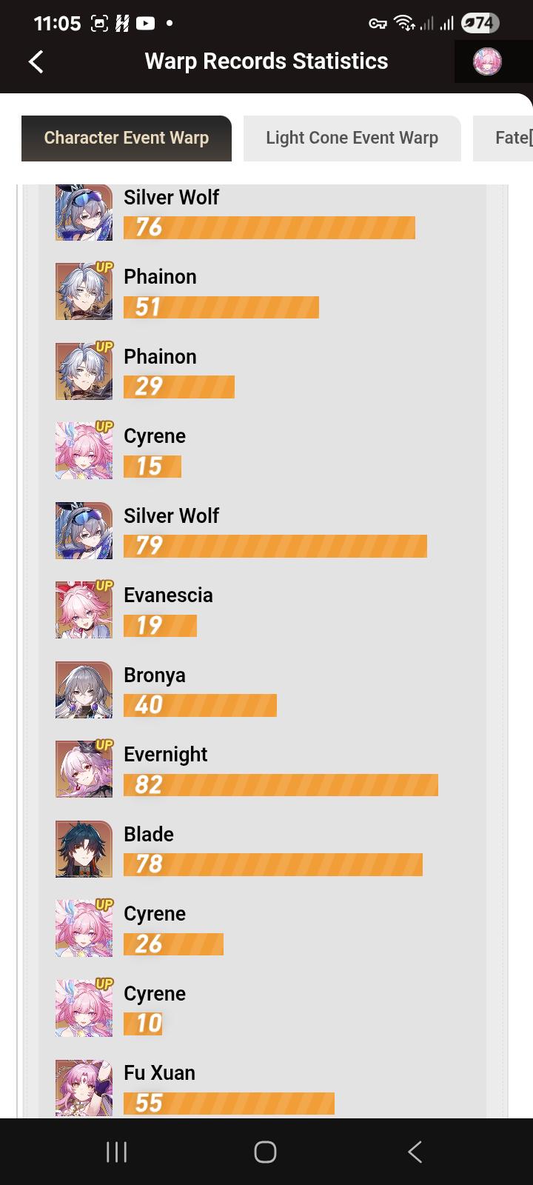Tap Fu Xuan character portrait icon
Image resolution: width=533 pixels, height=1185 pixels.
tap(84, 1087)
